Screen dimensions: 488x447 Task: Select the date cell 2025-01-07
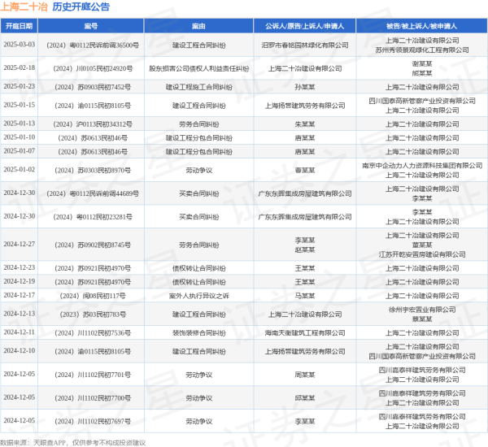point(19,151)
